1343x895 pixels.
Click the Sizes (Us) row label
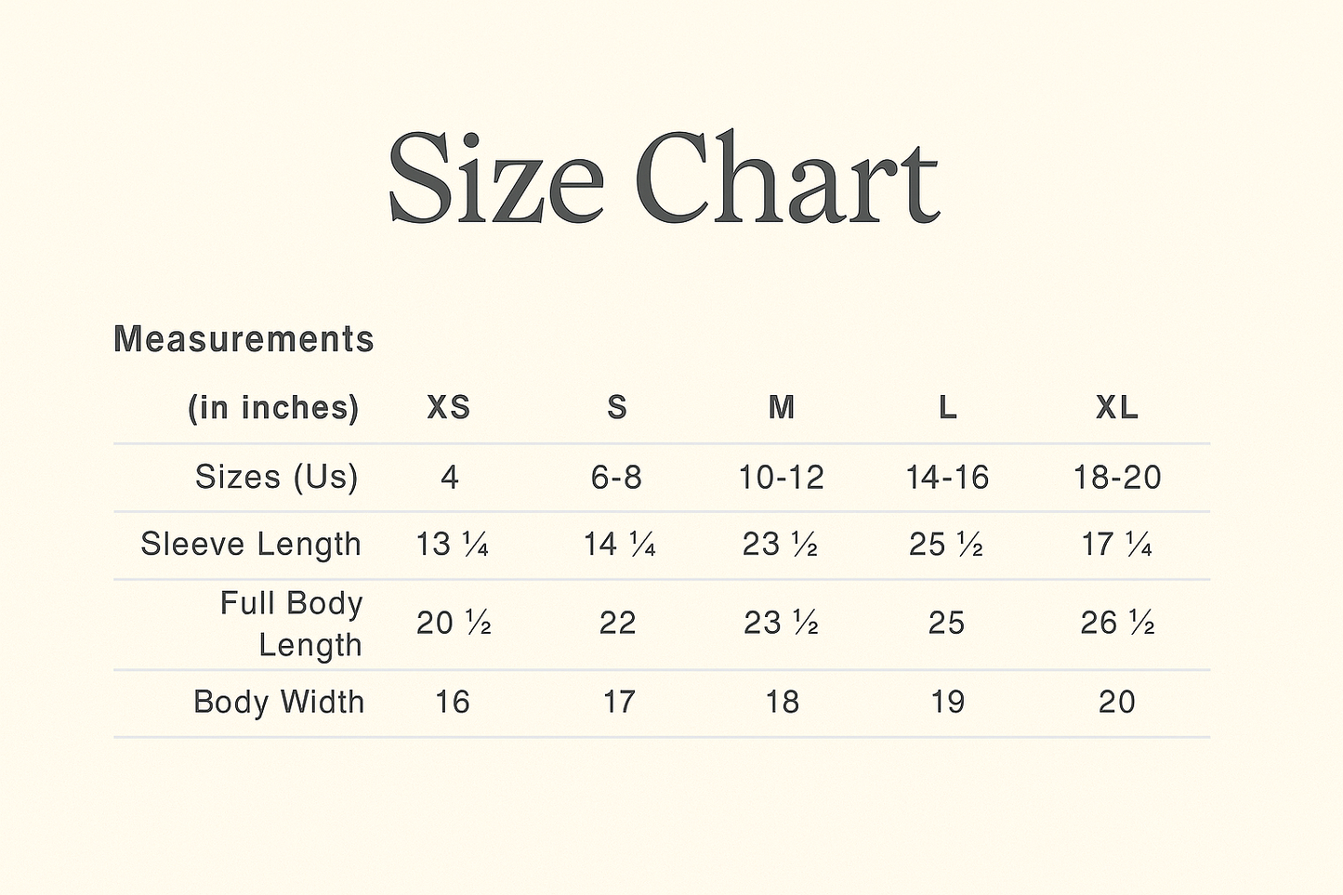(x=276, y=477)
